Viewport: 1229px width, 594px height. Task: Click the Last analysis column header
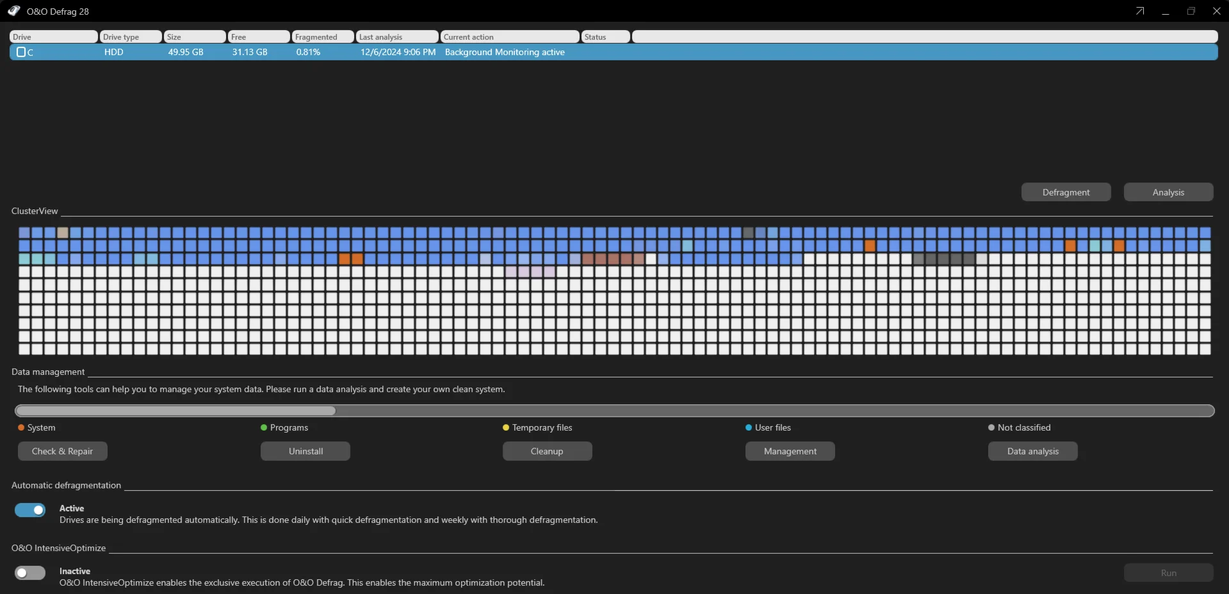[x=397, y=37]
